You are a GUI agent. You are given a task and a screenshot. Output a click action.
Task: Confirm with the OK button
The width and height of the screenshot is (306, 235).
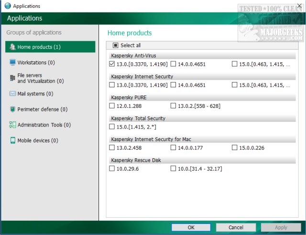click(x=191, y=227)
